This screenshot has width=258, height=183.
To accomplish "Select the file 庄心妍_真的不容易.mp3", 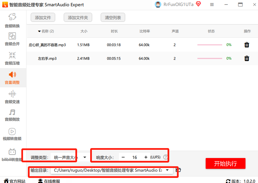I will 47,45.
